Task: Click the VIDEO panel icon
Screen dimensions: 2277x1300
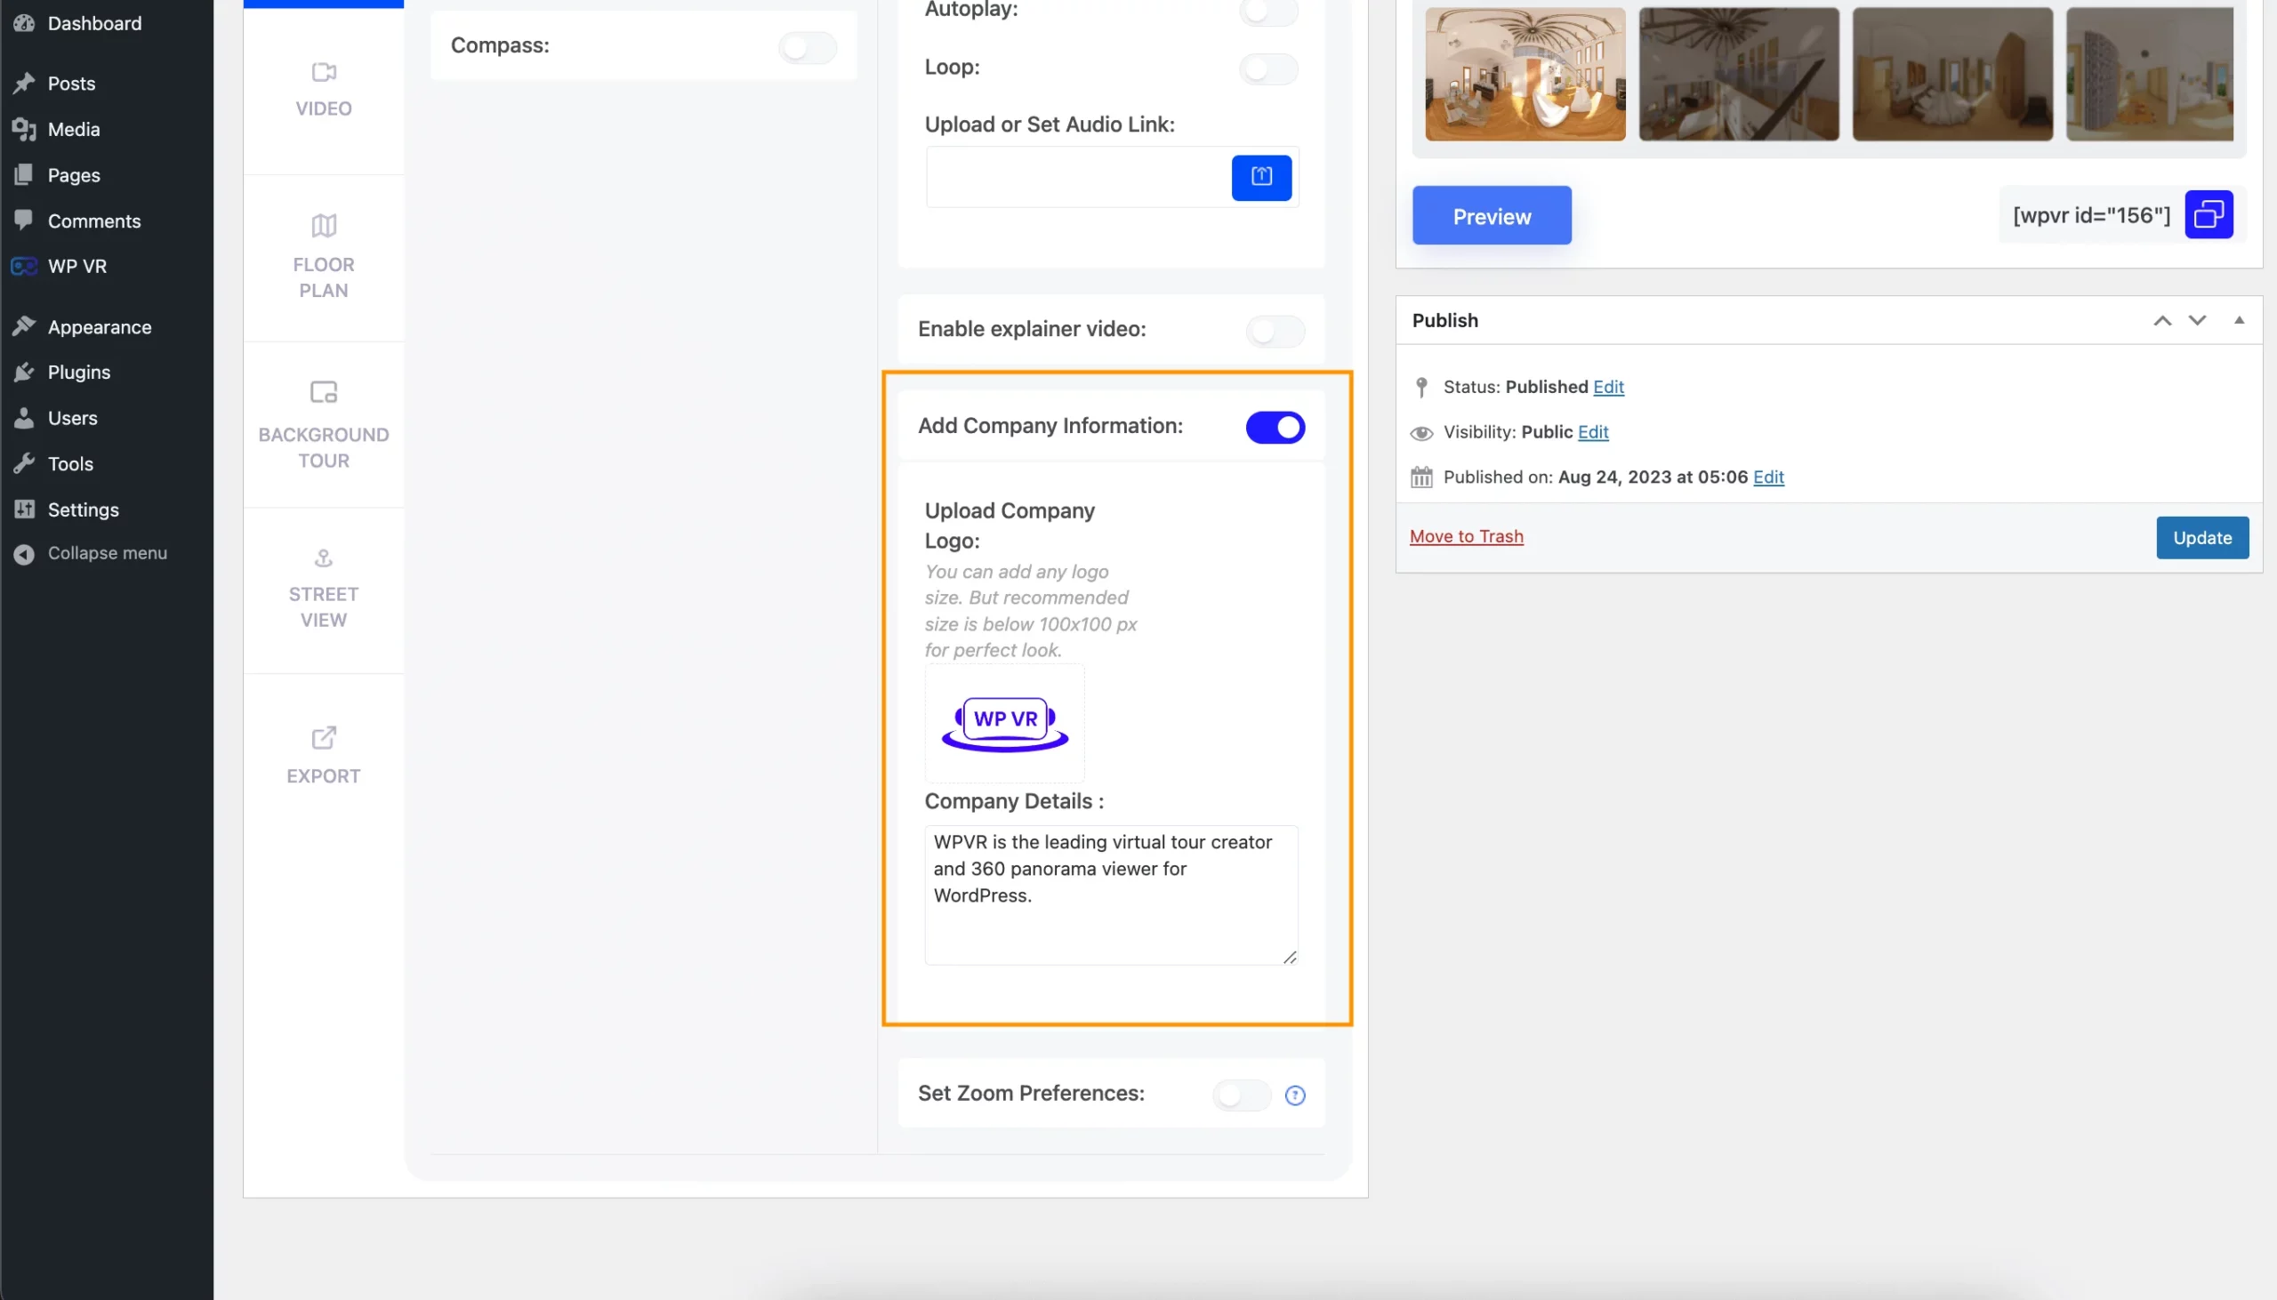Action: tap(324, 72)
